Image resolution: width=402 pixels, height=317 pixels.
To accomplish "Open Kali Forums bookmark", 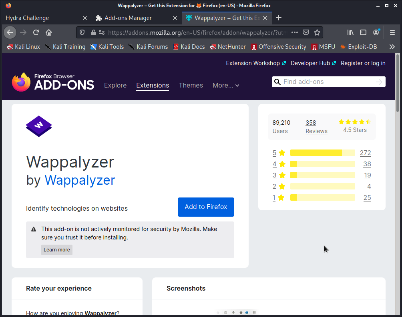I will [148, 47].
